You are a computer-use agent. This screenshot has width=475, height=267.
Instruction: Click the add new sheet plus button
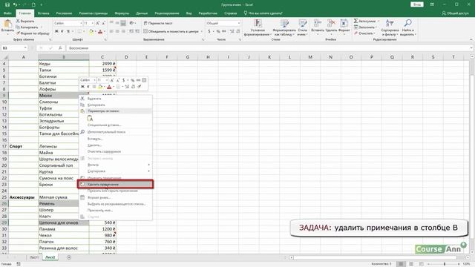[x=69, y=257]
